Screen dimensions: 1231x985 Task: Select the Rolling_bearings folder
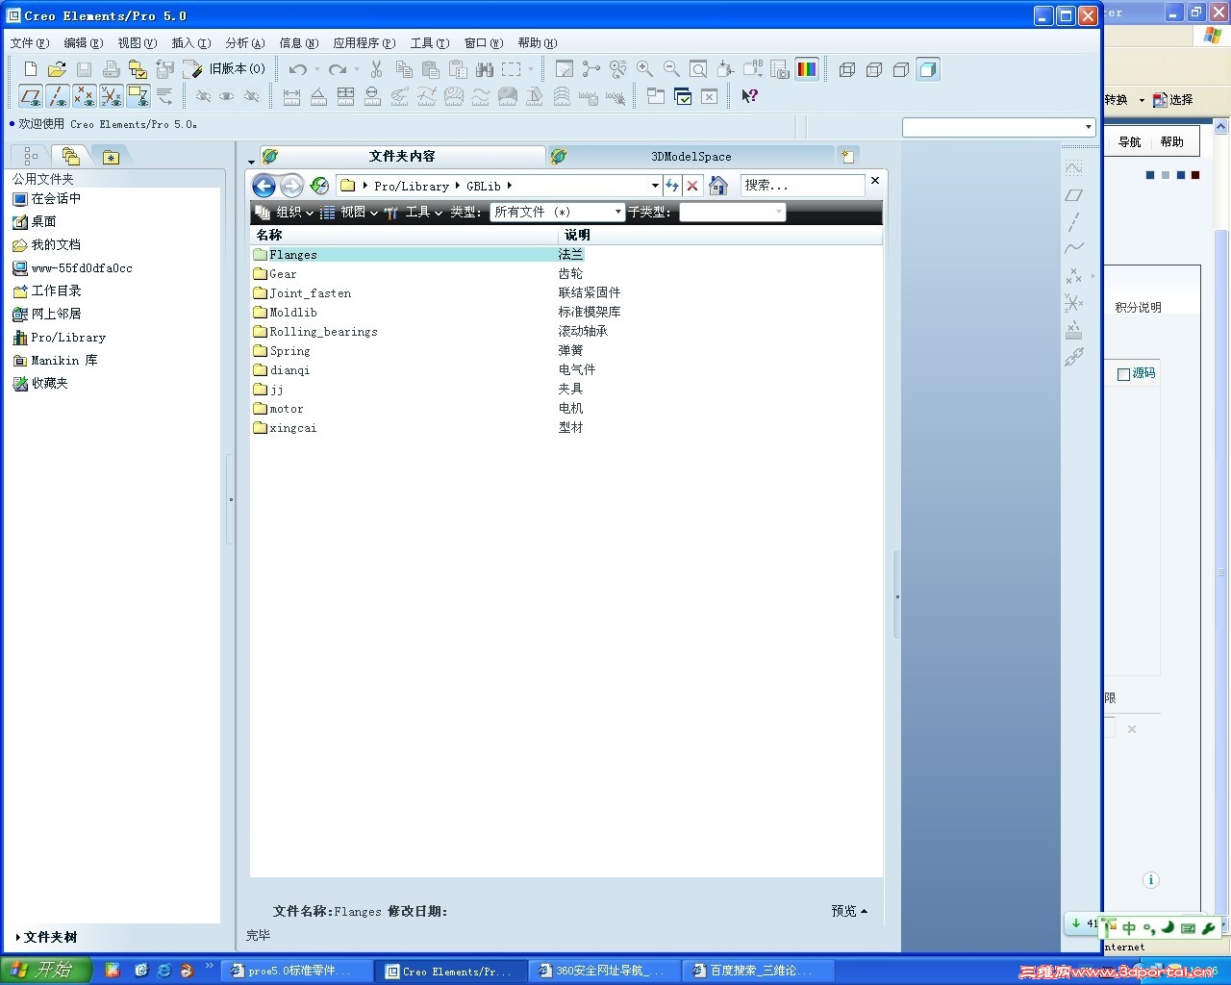[x=315, y=332]
